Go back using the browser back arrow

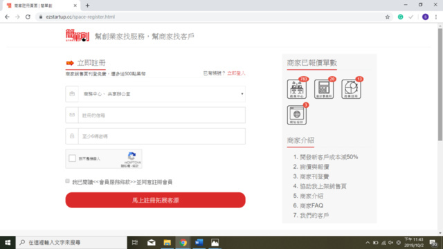(7, 17)
